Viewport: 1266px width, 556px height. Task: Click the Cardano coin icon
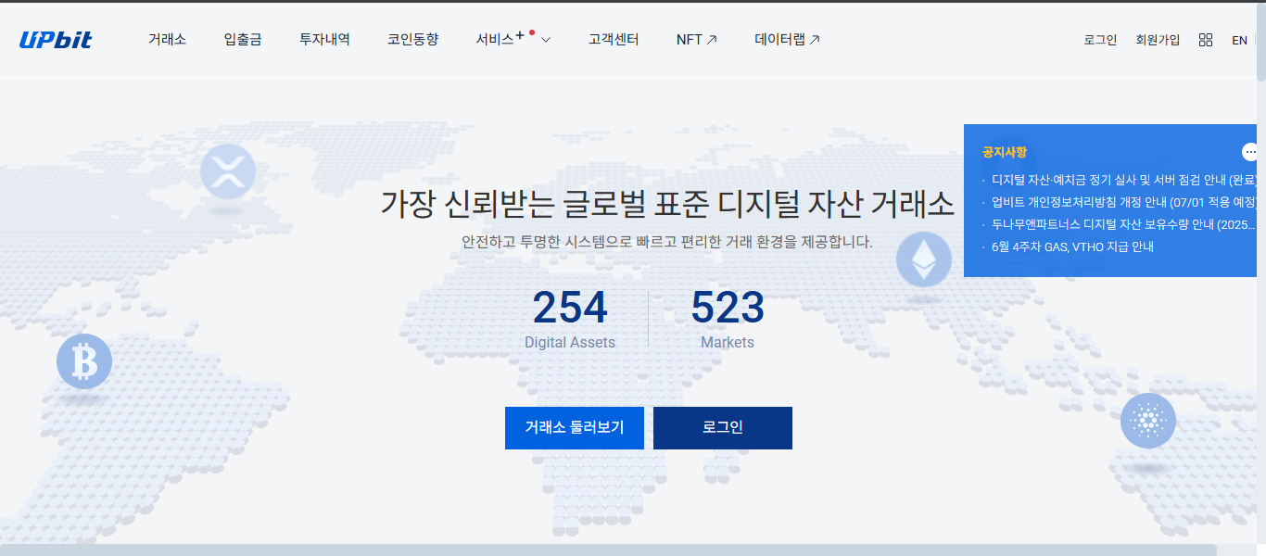point(1147,421)
